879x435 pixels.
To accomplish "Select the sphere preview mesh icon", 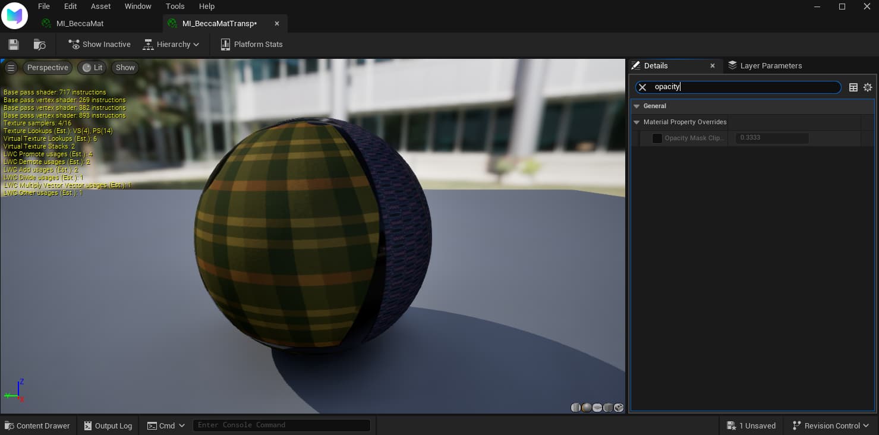I will click(x=587, y=408).
